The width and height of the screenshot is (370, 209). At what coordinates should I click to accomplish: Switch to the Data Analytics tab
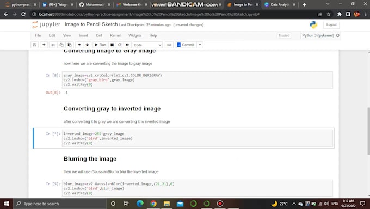279,4
